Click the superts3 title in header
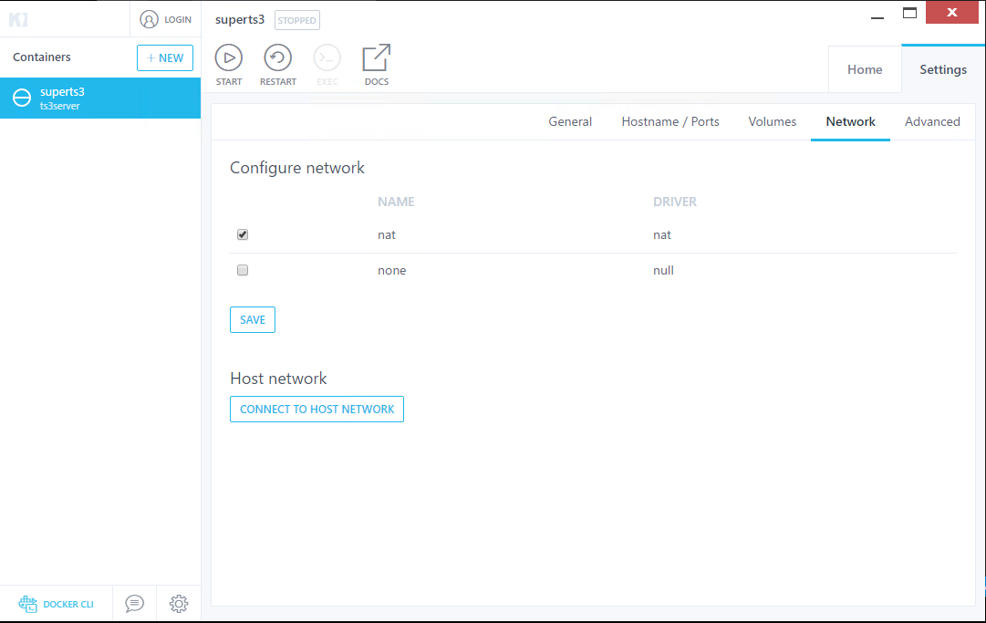 pos(240,19)
